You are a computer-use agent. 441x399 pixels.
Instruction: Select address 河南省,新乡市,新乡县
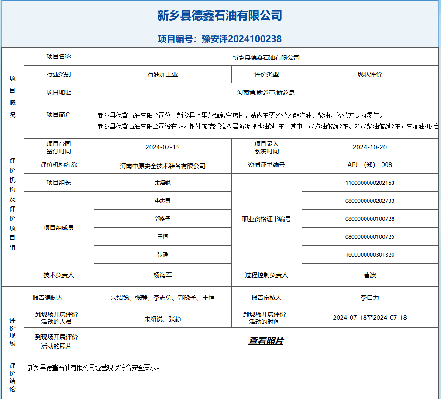click(266, 92)
